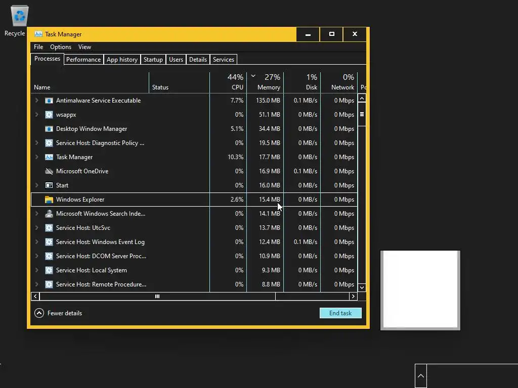Screen dimensions: 518x388
Task: Switch to the App history tab
Action: coord(122,60)
